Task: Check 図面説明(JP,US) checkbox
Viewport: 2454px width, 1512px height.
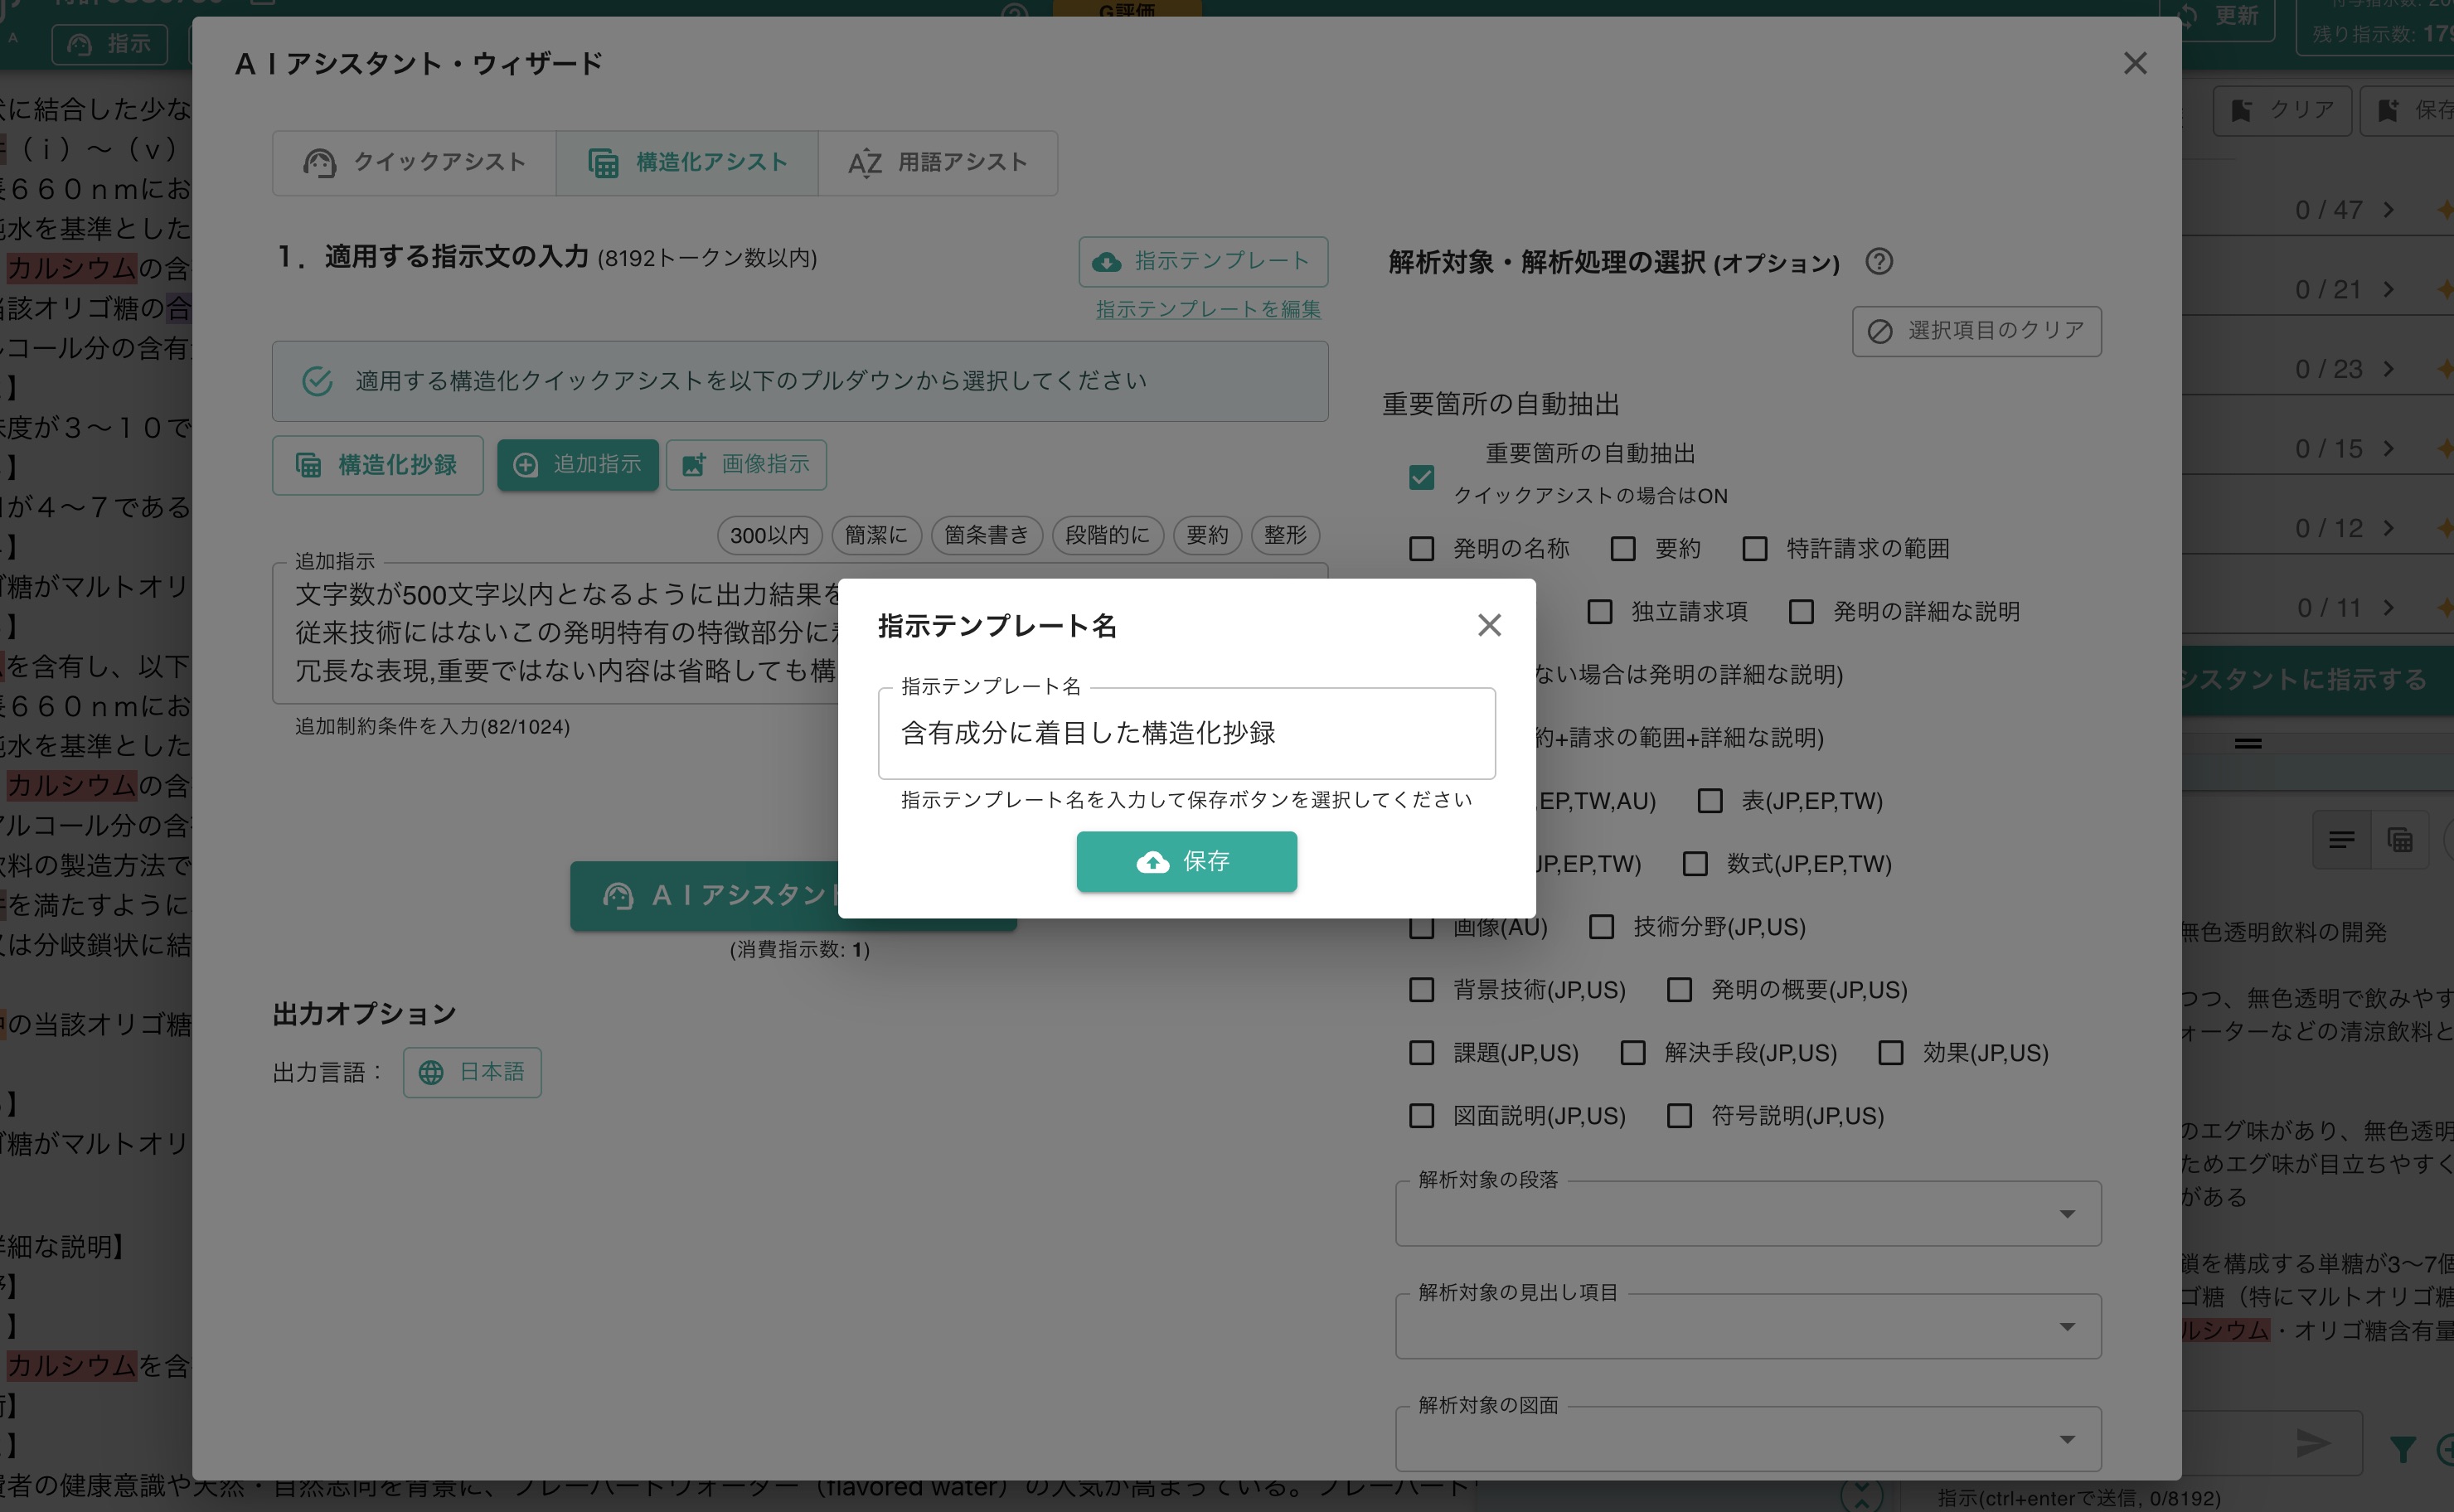Action: click(x=1421, y=1116)
